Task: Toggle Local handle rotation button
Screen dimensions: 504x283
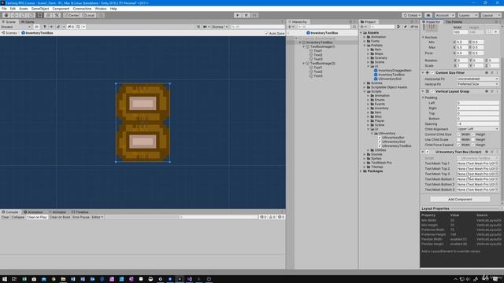Action: tap(88, 15)
